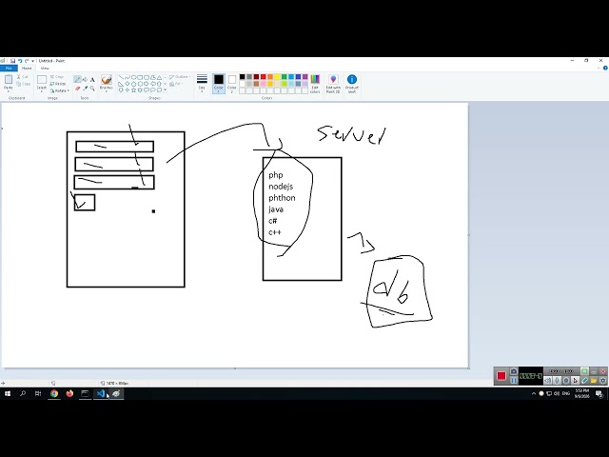Click the red stop recording button
Image resolution: width=609 pixels, height=457 pixels.
coord(501,376)
